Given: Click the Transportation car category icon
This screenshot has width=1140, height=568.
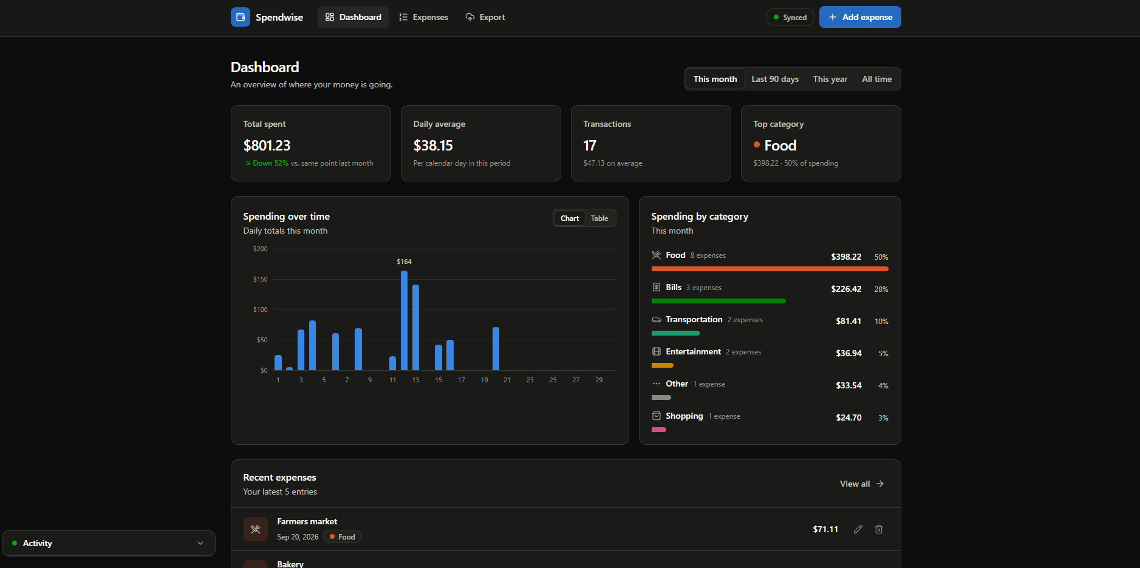Looking at the screenshot, I should (x=657, y=319).
